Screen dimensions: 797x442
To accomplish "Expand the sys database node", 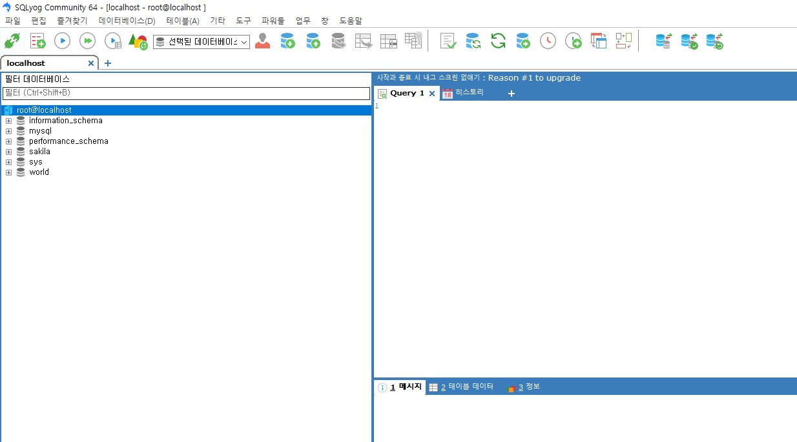I will coord(9,162).
